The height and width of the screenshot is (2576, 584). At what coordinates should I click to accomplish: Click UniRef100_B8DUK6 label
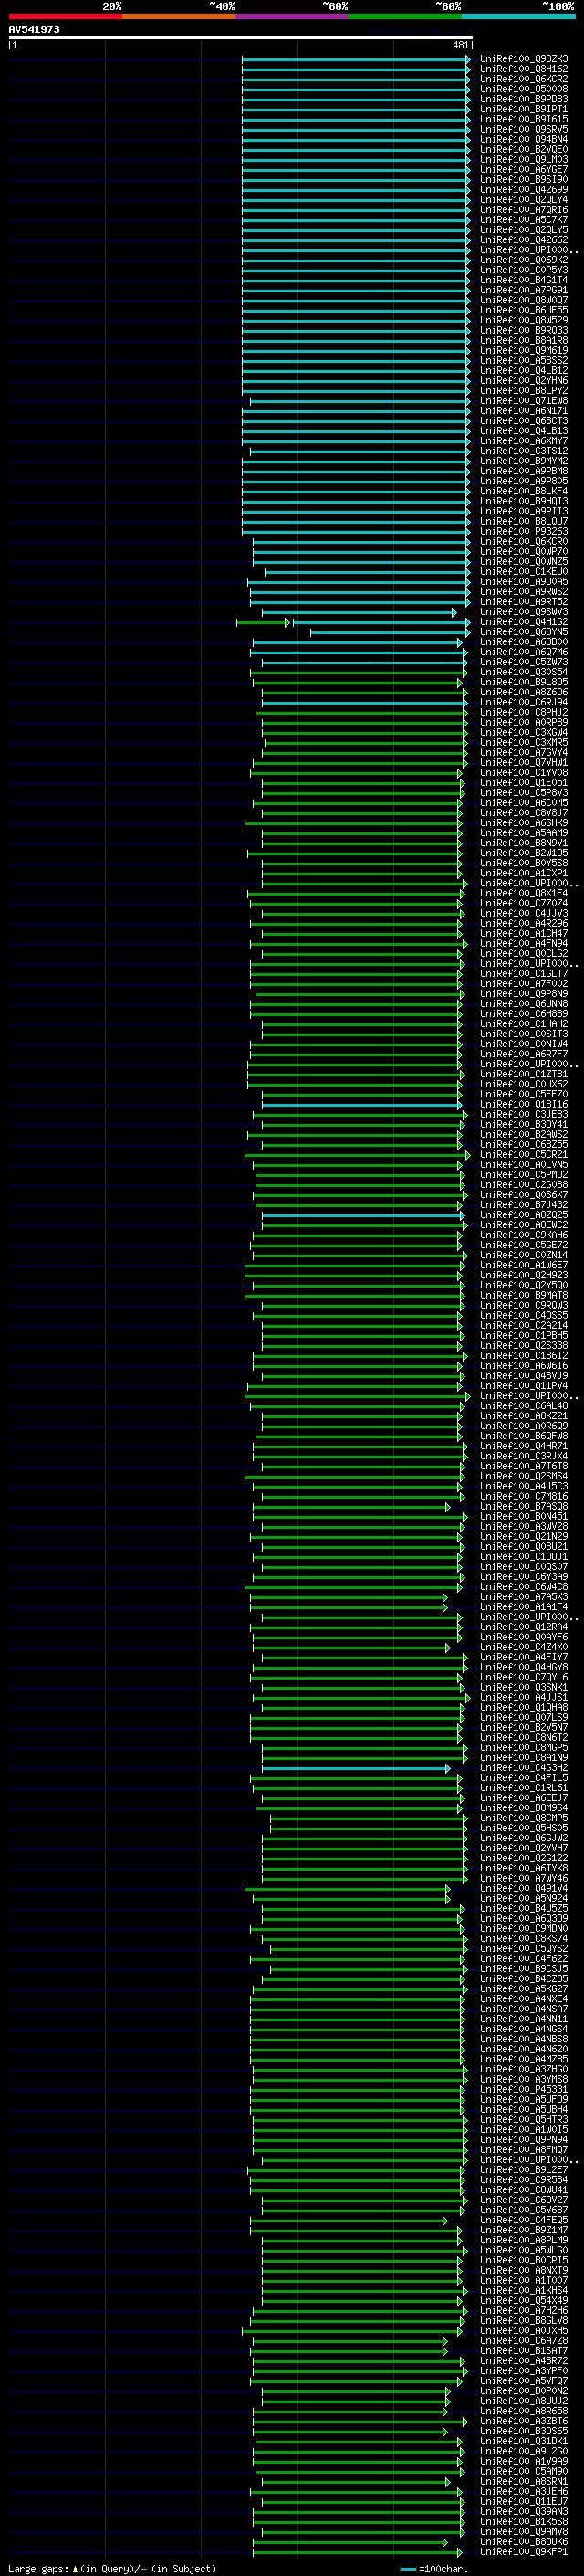[523, 2541]
